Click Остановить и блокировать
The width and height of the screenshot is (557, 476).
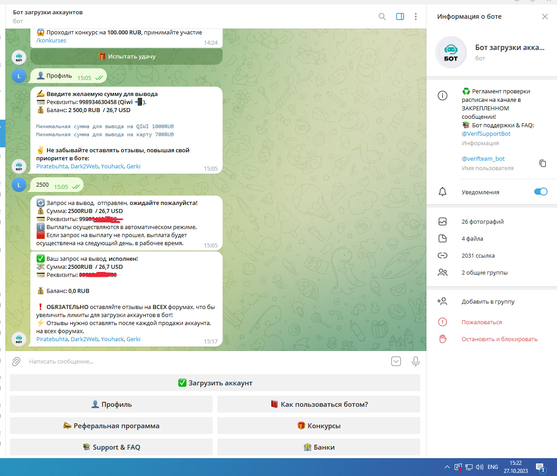tap(499, 339)
